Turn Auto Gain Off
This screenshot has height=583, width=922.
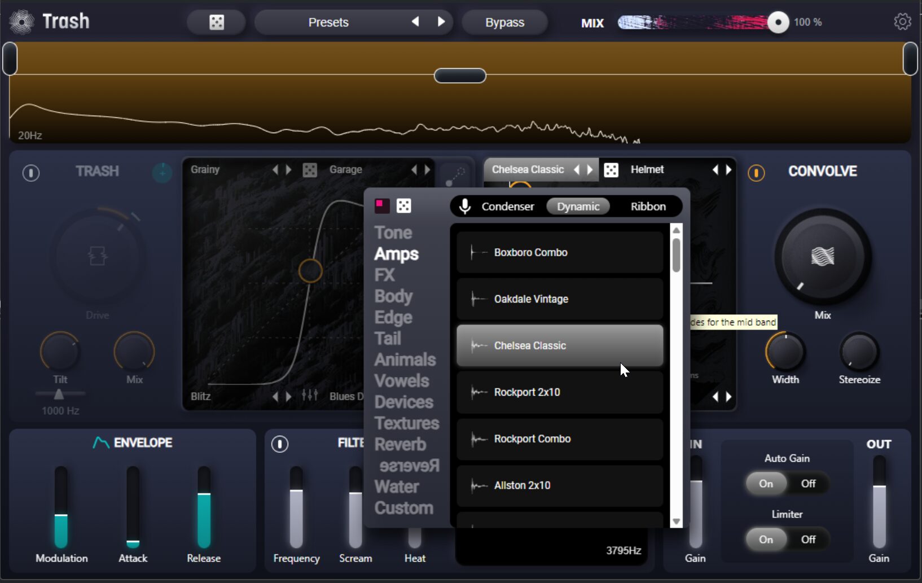pyautogui.click(x=808, y=484)
